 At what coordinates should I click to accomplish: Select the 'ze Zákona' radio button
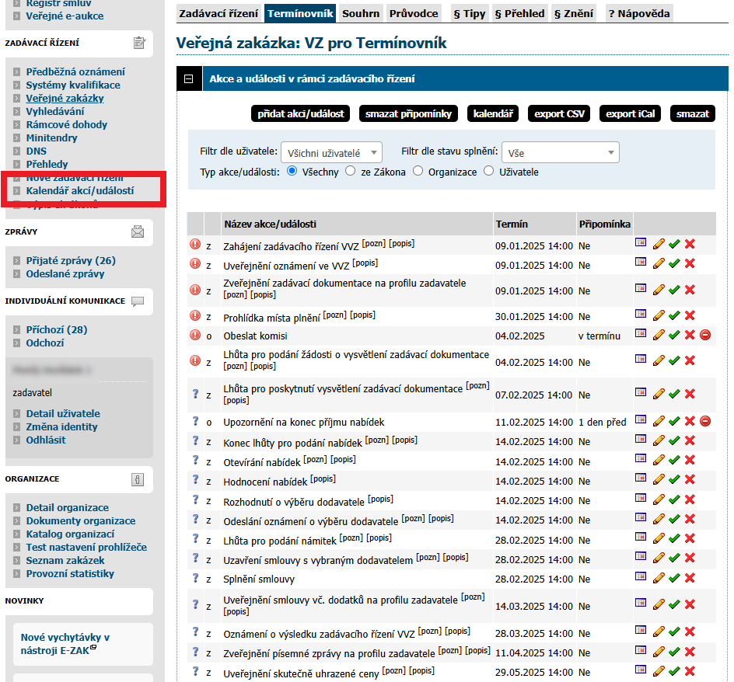click(x=351, y=171)
